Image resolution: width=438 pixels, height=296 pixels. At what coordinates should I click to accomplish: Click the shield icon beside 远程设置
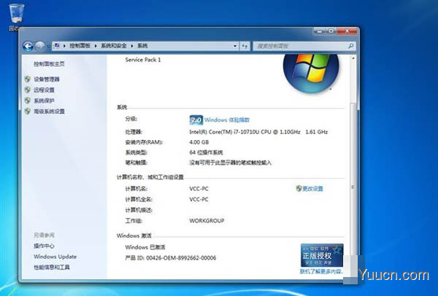28,90
